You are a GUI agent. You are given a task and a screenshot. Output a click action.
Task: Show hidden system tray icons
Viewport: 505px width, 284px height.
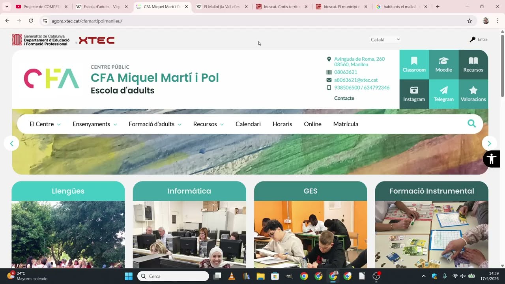424,276
